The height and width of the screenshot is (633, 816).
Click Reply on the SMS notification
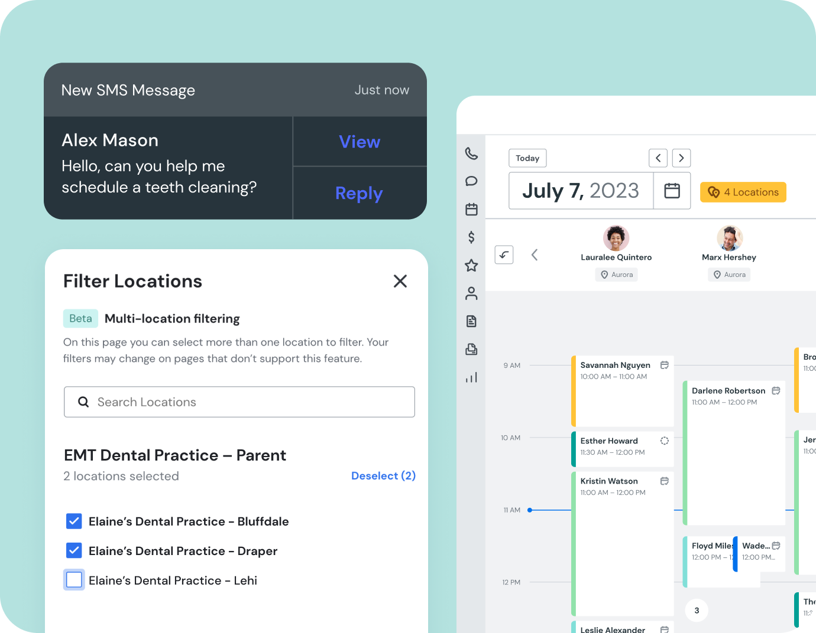(x=359, y=193)
